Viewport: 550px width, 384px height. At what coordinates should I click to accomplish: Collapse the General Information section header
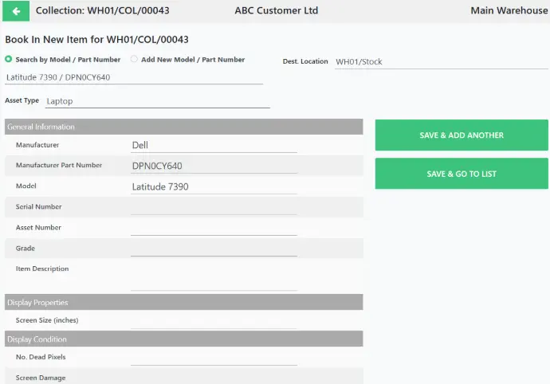[184, 127]
